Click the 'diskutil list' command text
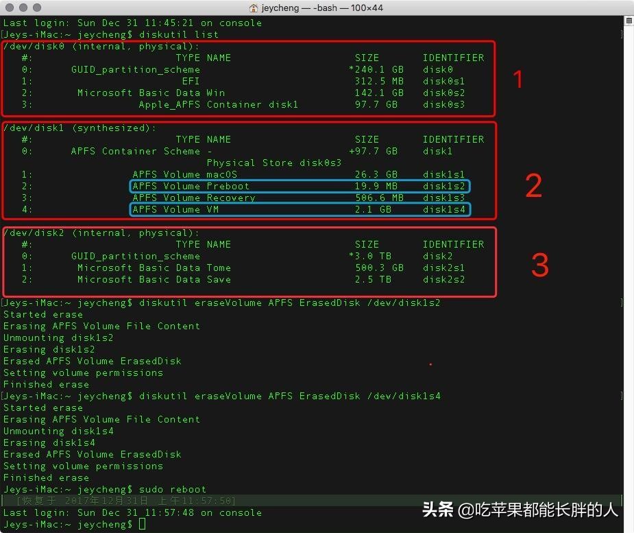634x533 pixels. click(179, 35)
